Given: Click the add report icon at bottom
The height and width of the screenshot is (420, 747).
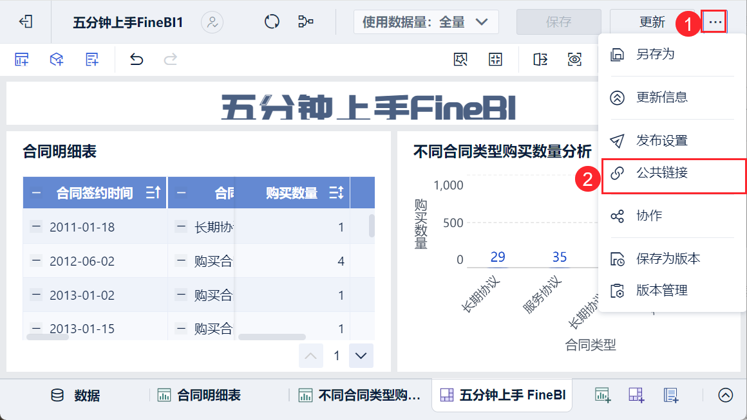Looking at the screenshot, I should [671, 395].
